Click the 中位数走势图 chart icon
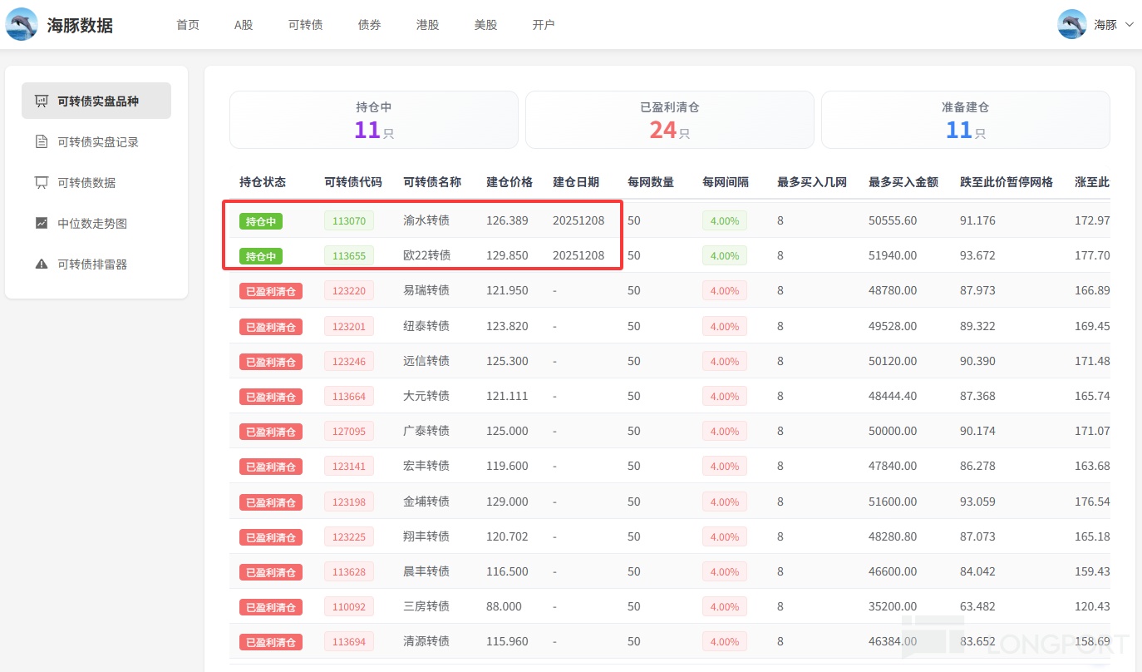The image size is (1142, 672). pyautogui.click(x=41, y=224)
